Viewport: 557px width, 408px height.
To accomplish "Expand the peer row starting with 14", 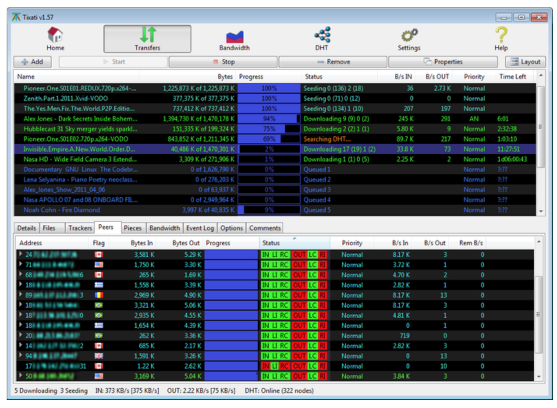I will [21, 345].
